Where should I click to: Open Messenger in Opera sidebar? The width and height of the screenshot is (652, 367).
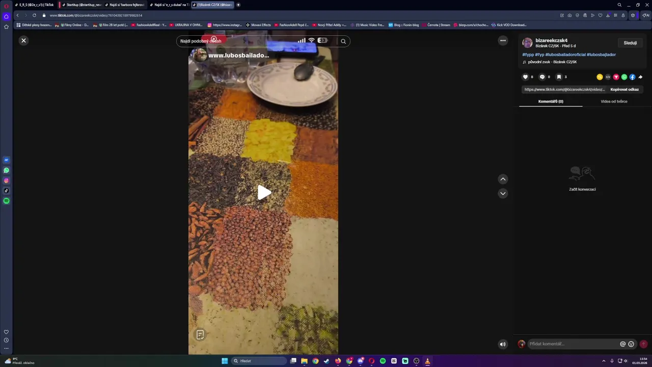(6, 160)
